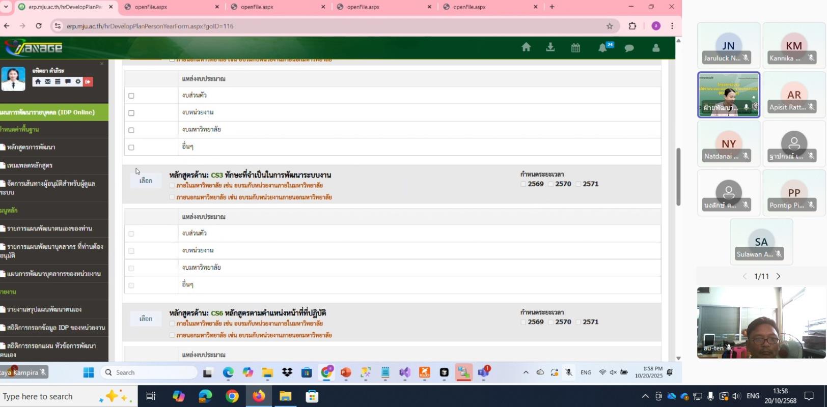Open the notification bell with 24 badge
The image size is (827, 407).
(x=603, y=48)
